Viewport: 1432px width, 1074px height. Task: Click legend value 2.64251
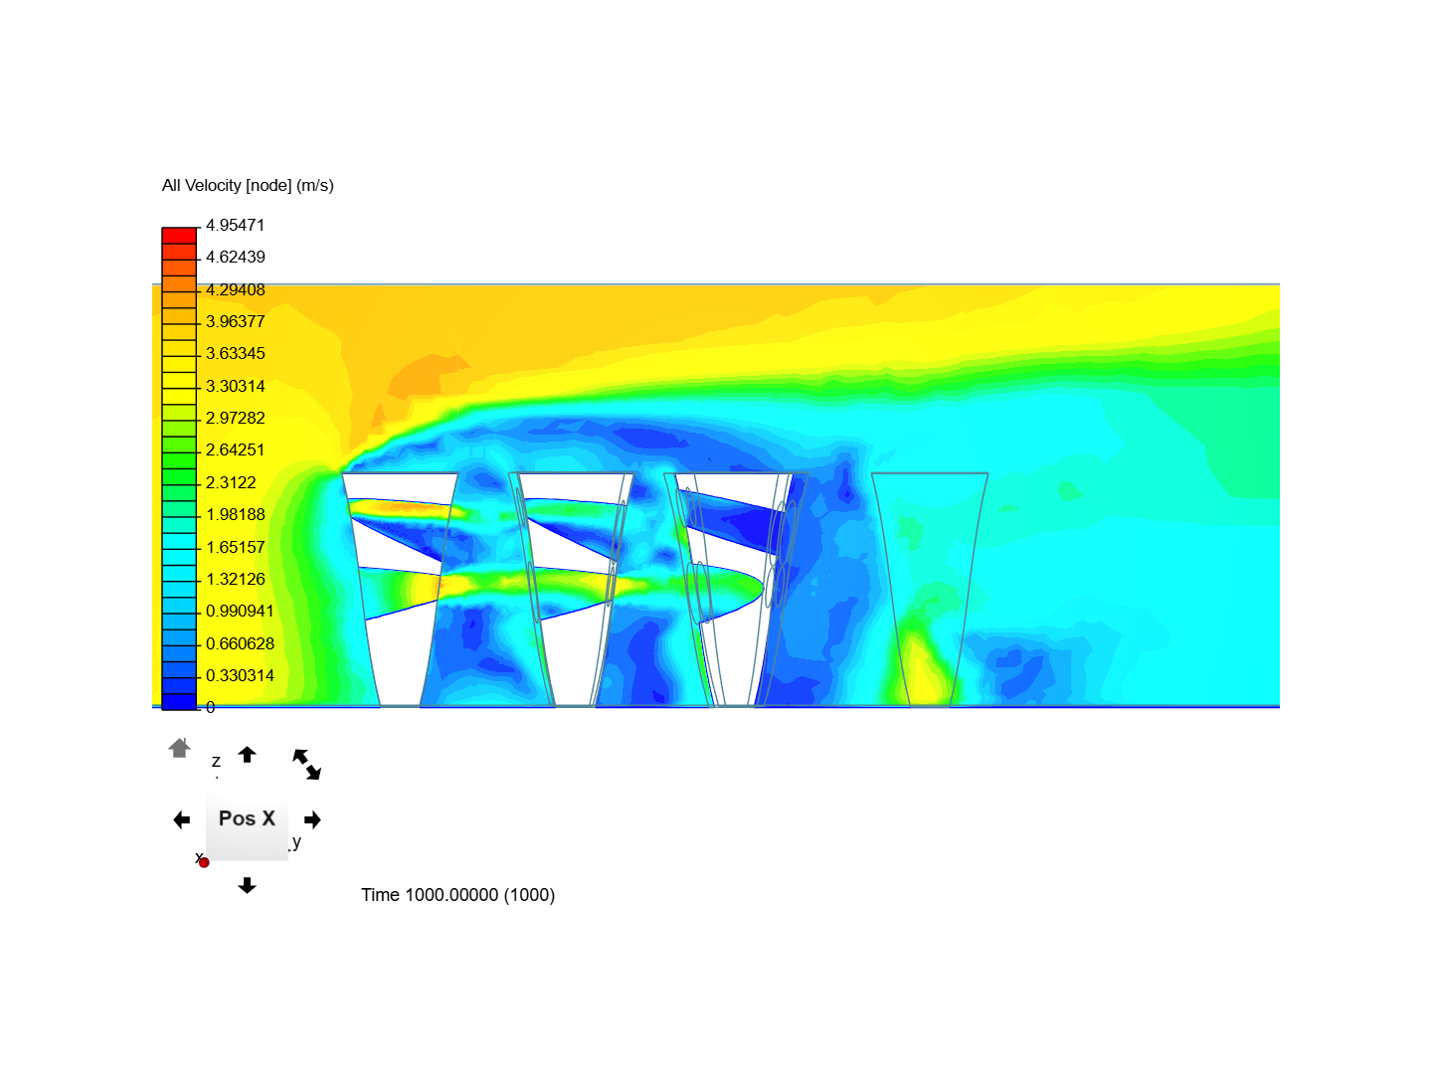click(x=236, y=450)
